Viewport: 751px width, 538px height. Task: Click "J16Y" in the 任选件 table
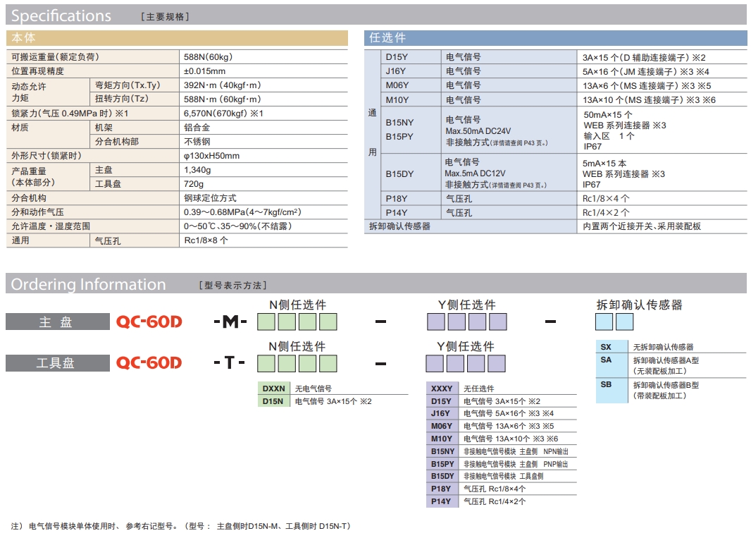(396, 71)
